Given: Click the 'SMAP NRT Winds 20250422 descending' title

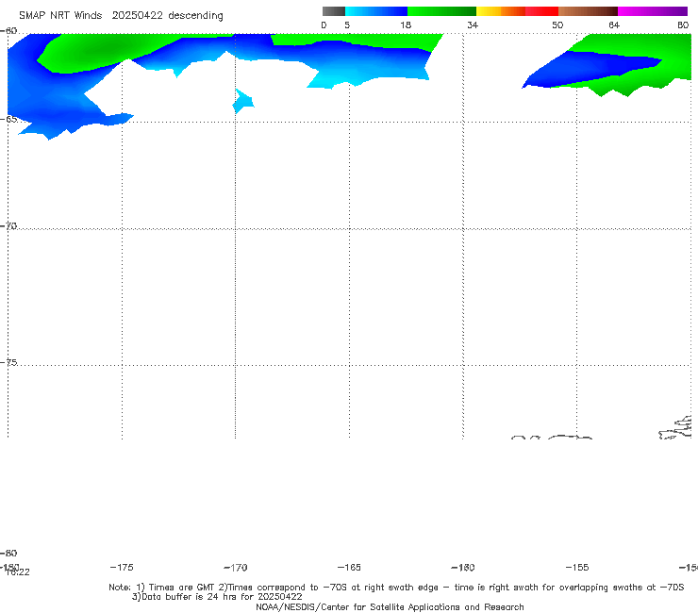Looking at the screenshot, I should 121,16.
